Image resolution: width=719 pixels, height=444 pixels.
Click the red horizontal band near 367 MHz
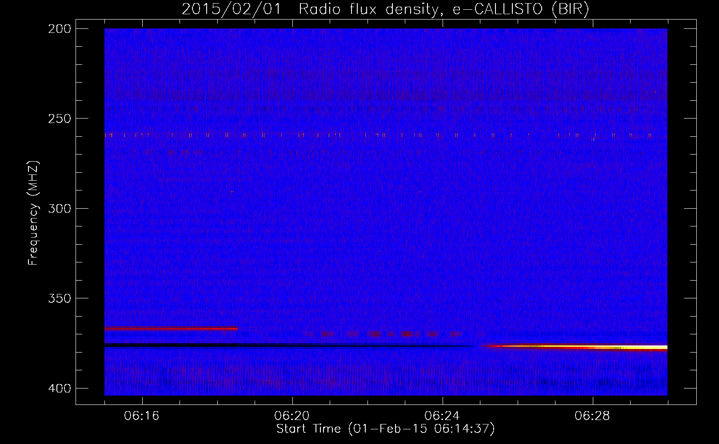point(171,329)
